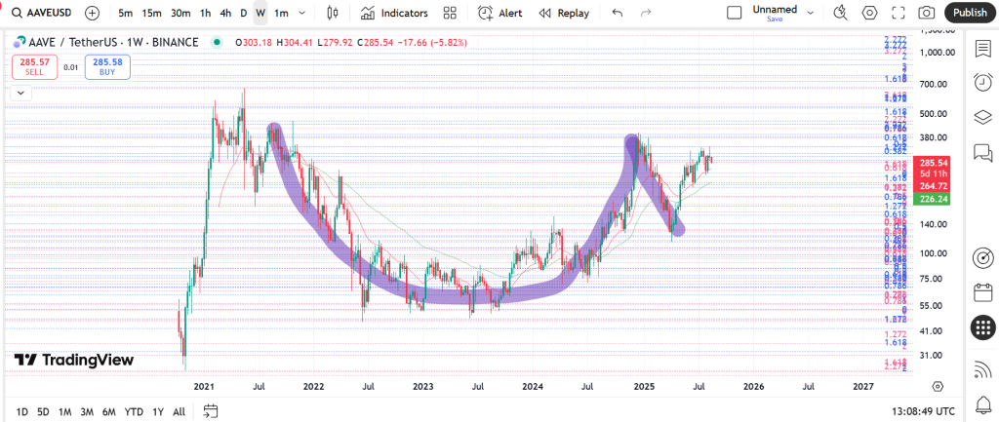Select the 30m timeframe
This screenshot has width=999, height=422.
click(x=180, y=13)
